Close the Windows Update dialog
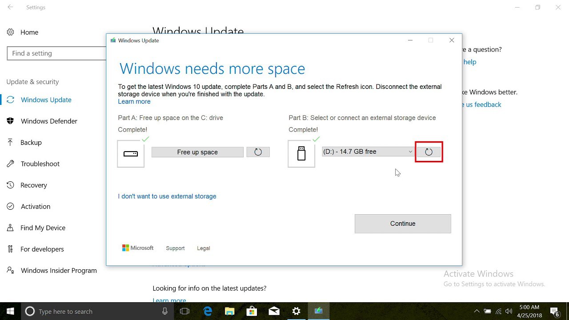The width and height of the screenshot is (569, 320). coord(452,40)
